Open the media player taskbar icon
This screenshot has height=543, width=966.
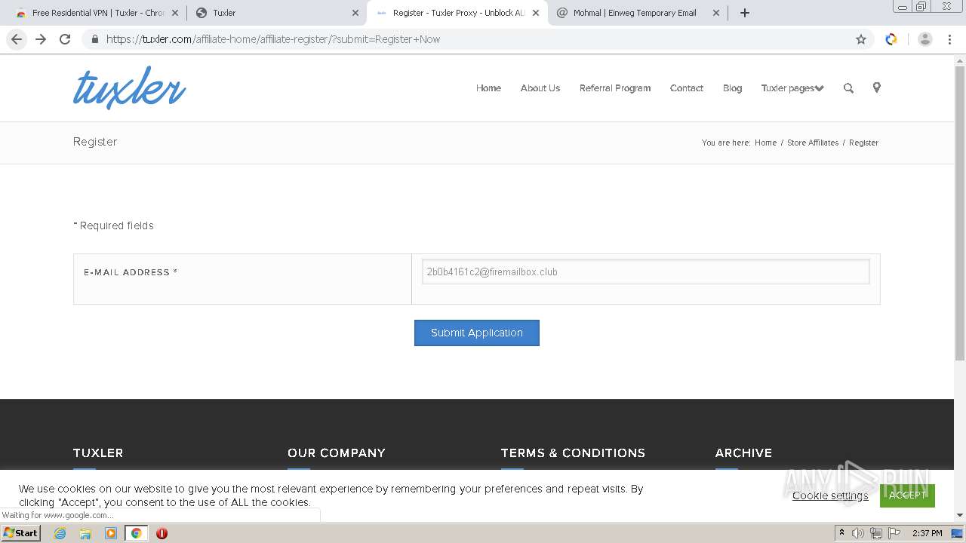click(111, 533)
